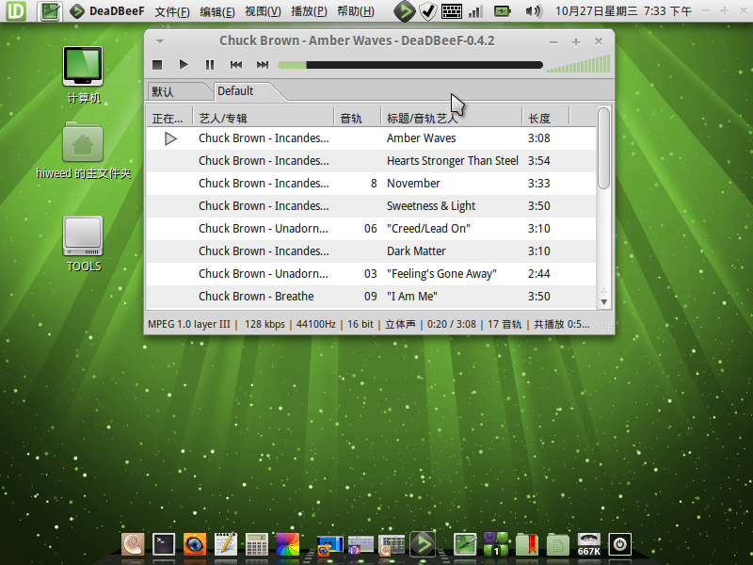
Task: Stop playback with the stop button
Action: 157,64
